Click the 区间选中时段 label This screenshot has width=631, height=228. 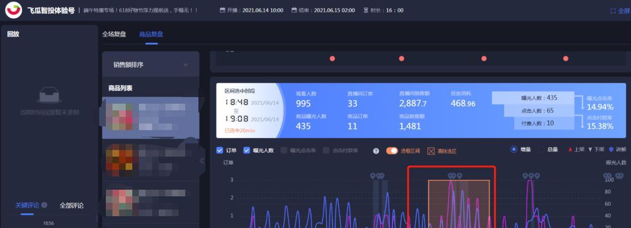(239, 91)
